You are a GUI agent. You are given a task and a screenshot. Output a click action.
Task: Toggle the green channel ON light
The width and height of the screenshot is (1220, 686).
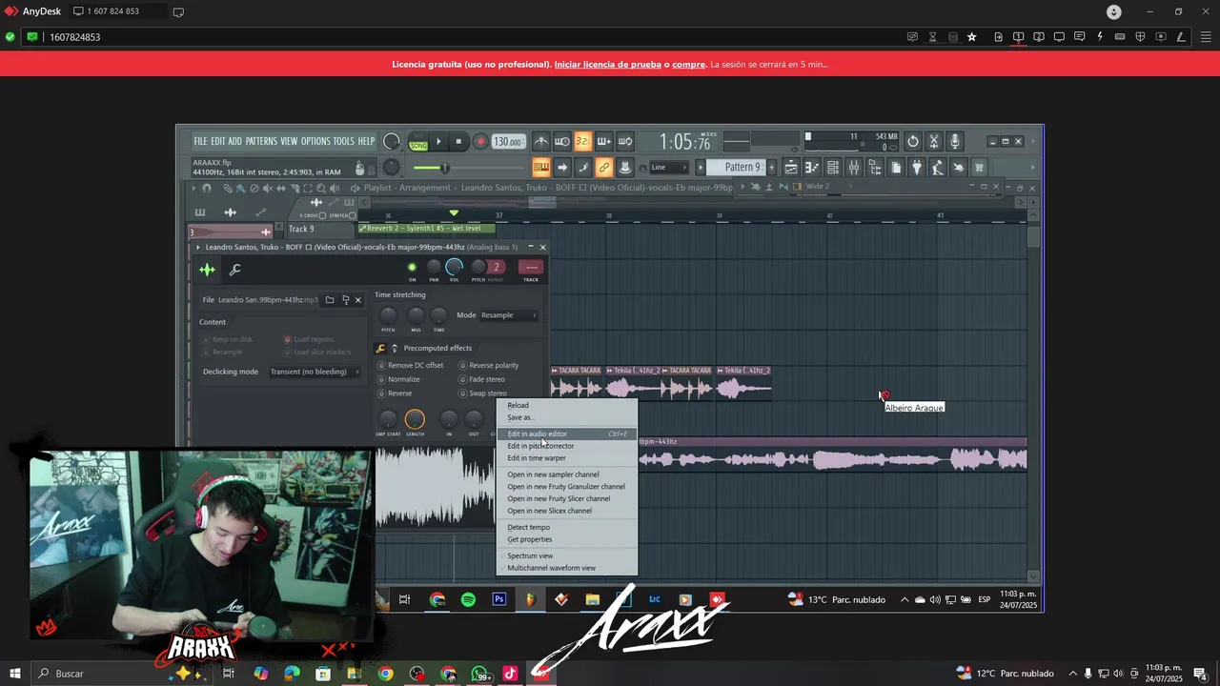(412, 267)
